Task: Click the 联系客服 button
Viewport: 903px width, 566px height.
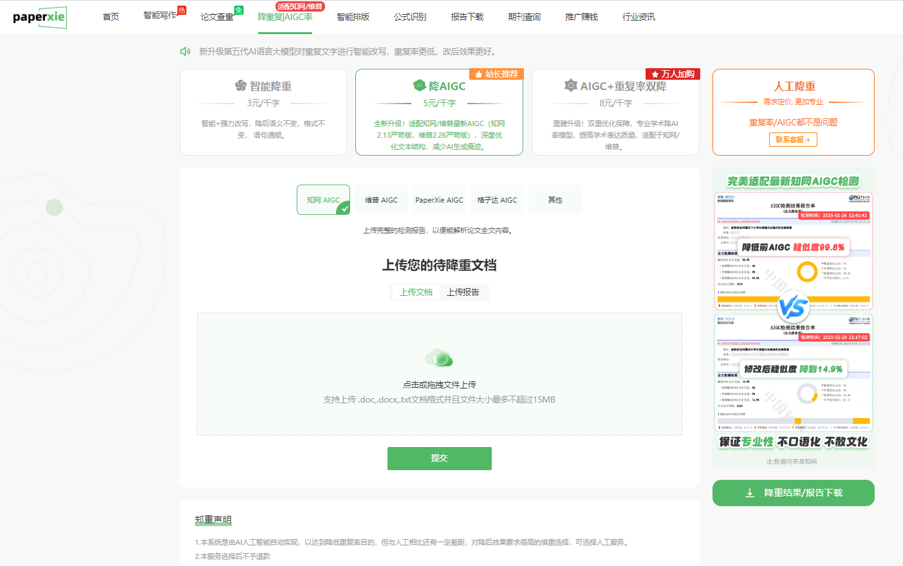Action: 793,140
